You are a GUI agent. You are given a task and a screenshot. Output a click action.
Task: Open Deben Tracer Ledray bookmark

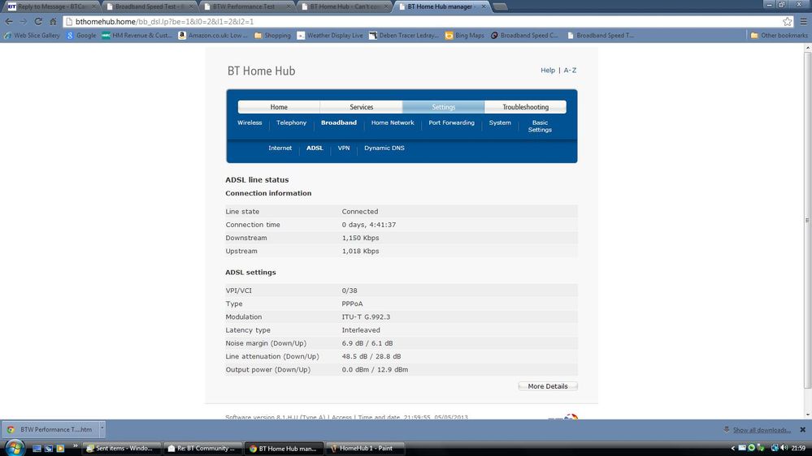click(x=404, y=36)
